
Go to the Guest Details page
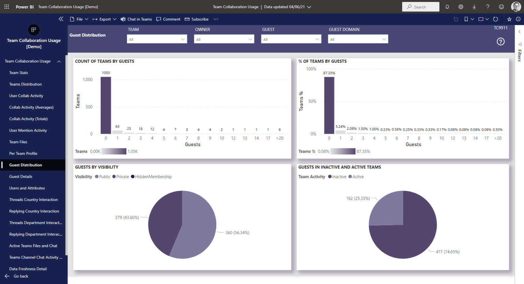21,177
